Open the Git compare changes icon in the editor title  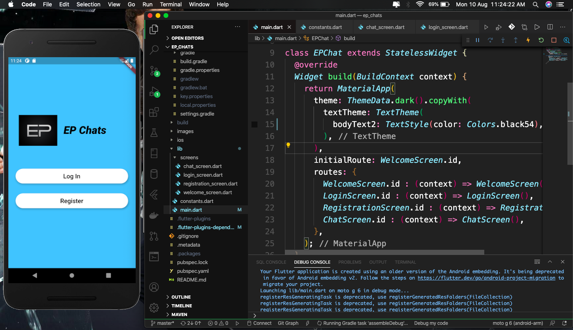pyautogui.click(x=524, y=27)
